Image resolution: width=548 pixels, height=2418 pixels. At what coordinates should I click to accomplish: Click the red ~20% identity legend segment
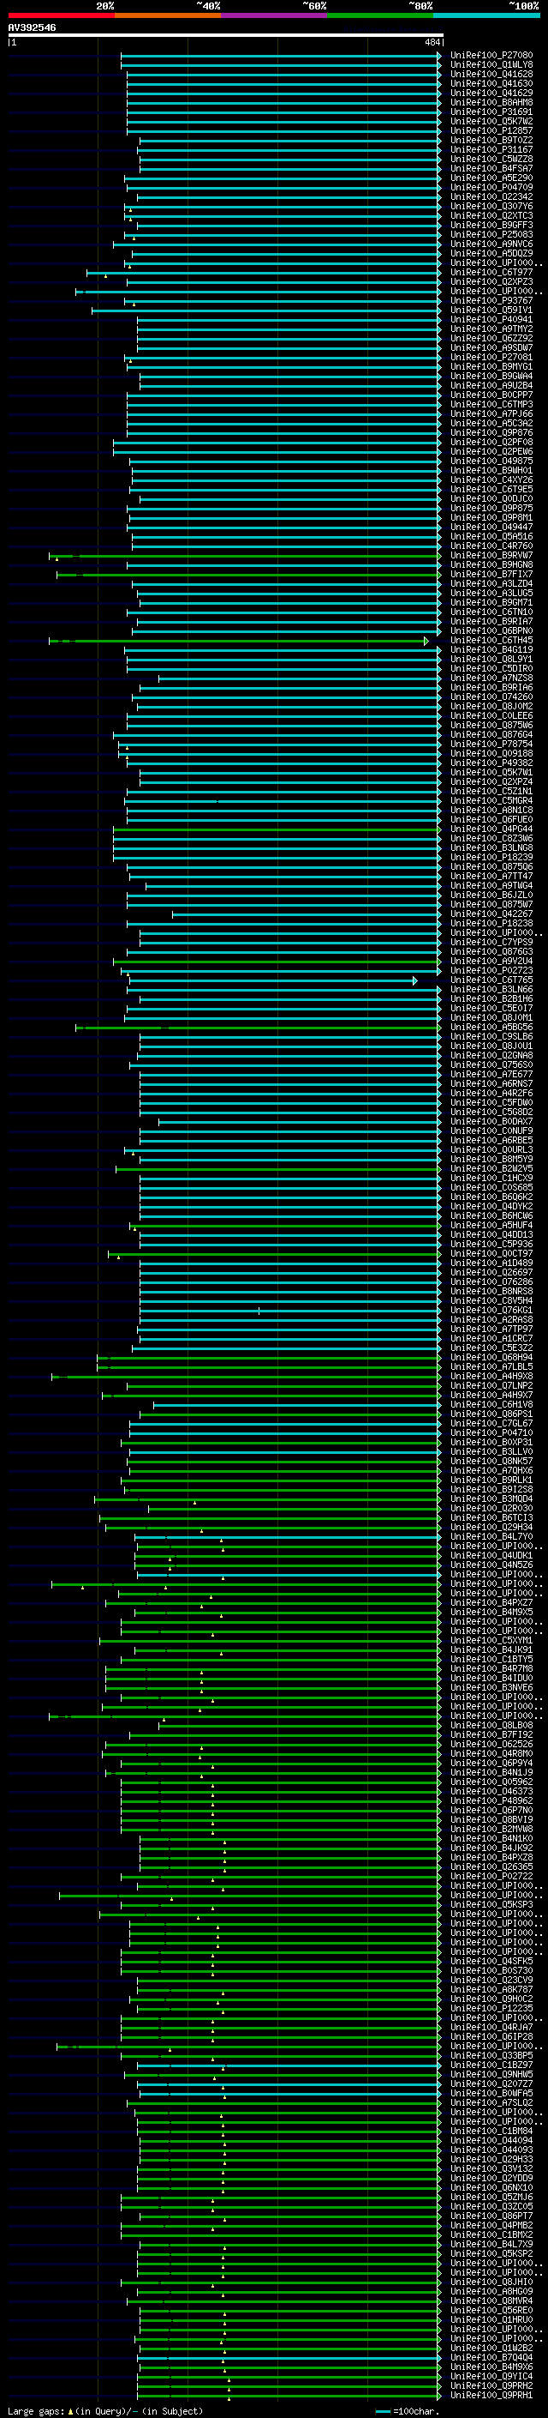click(x=61, y=15)
